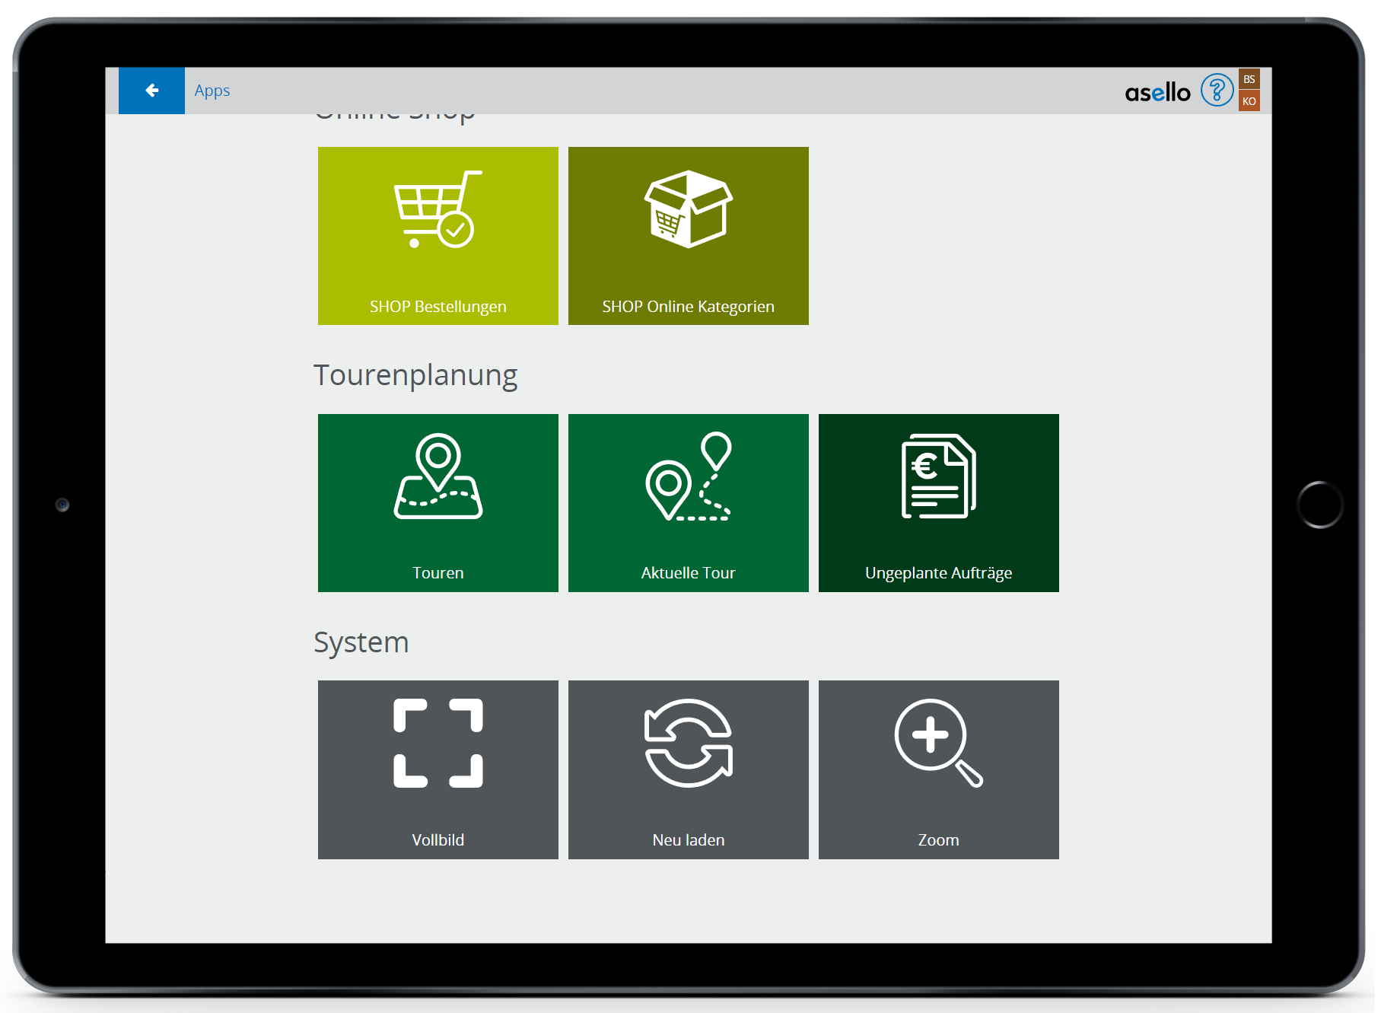Reload the app with the circular arrows icon
This screenshot has height=1013, width=1381.
(x=688, y=743)
